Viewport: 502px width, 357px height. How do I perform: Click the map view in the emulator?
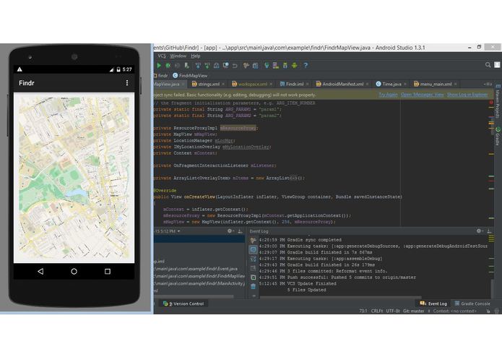click(x=74, y=178)
